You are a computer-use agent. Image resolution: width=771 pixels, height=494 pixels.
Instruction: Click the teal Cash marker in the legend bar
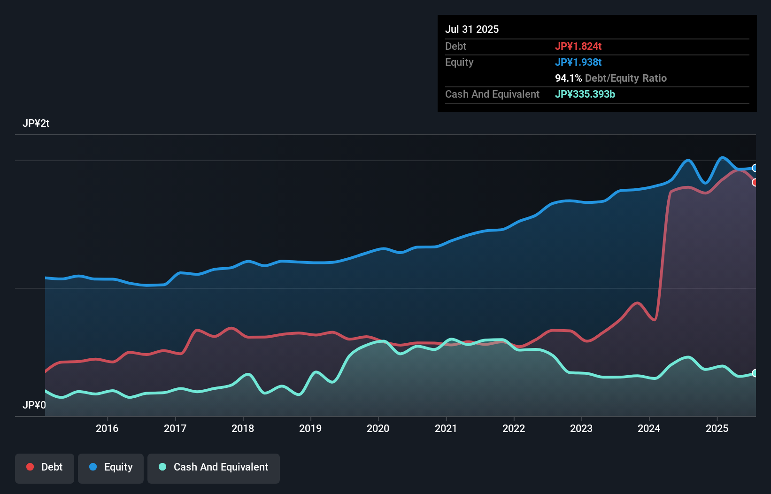tap(162, 467)
